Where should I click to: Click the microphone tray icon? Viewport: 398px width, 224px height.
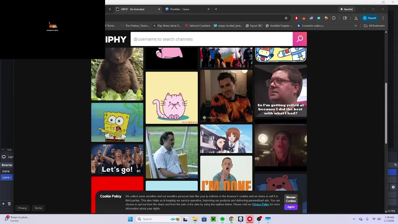coord(367,219)
